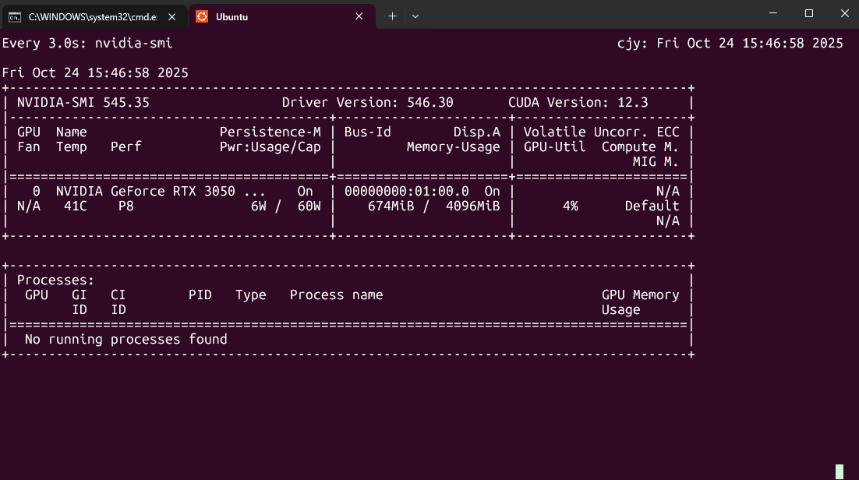Select the Ubuntu tab
The width and height of the screenshot is (859, 480).
click(x=282, y=16)
